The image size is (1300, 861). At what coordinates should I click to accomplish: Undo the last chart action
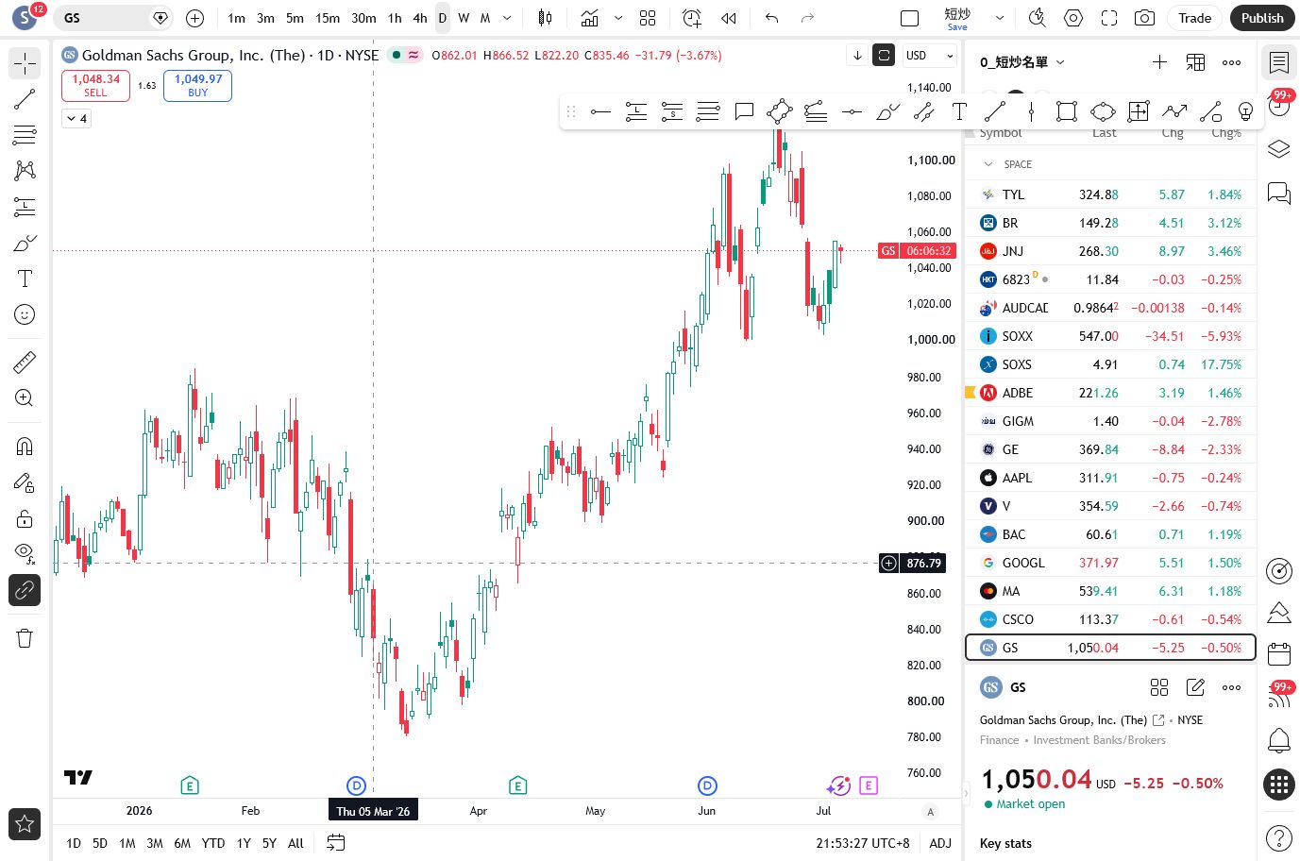[771, 18]
